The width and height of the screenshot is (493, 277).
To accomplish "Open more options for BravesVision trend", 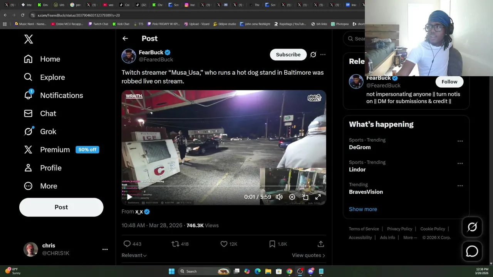I will click(460, 186).
